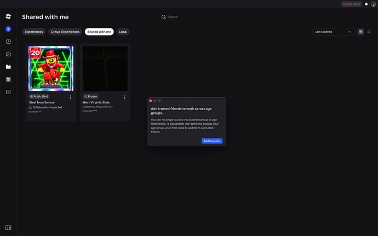Image resolution: width=378 pixels, height=236 pixels.
Task: Open the Recents clock icon in the sidebar
Action: [8, 42]
